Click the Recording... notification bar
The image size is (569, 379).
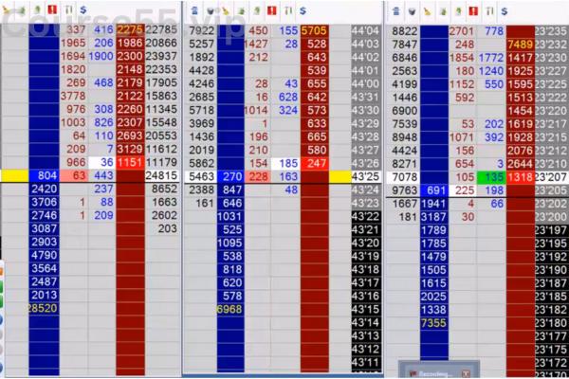tap(439, 370)
